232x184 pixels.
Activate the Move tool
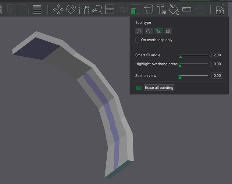pos(58,10)
